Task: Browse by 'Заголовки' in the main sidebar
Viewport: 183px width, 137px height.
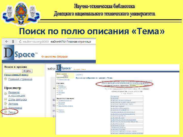Action: coord(15,108)
